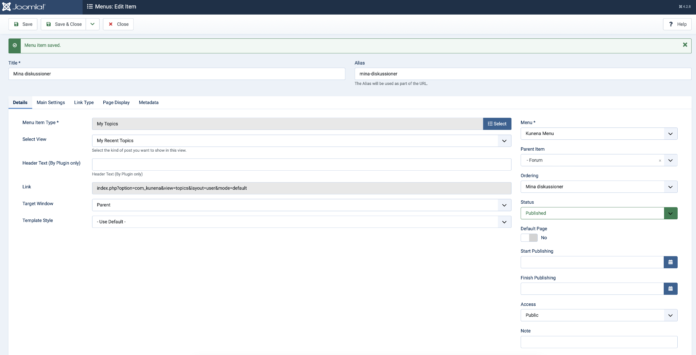696x355 pixels.
Task: Open the Status dropdown showing Published
Action: click(x=598, y=213)
